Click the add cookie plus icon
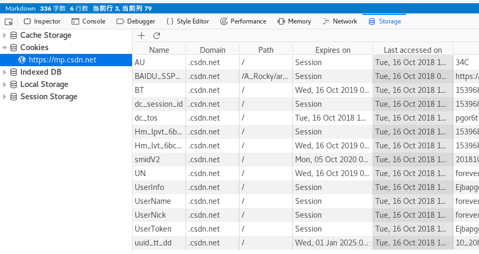The width and height of the screenshot is (479, 254). 141,36
